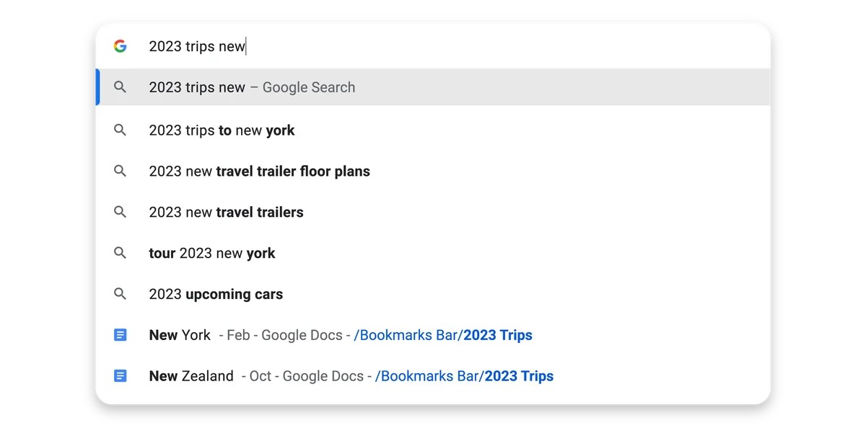Open the New Zealand Oct bookmark result
Screen dimensions: 866x428
pos(433,376)
